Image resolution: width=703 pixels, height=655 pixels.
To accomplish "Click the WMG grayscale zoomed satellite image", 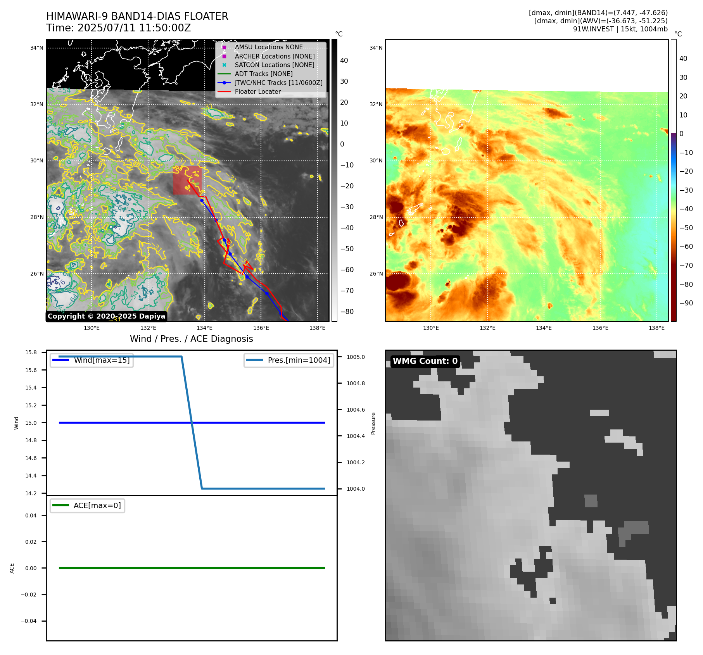I will tap(531, 495).
